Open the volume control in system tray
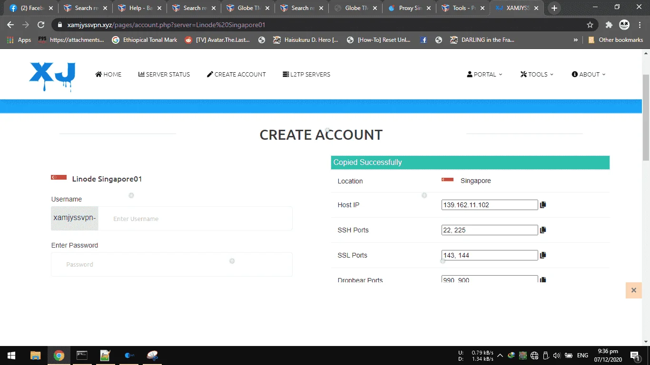Screen dimensions: 650x365 point(556,355)
